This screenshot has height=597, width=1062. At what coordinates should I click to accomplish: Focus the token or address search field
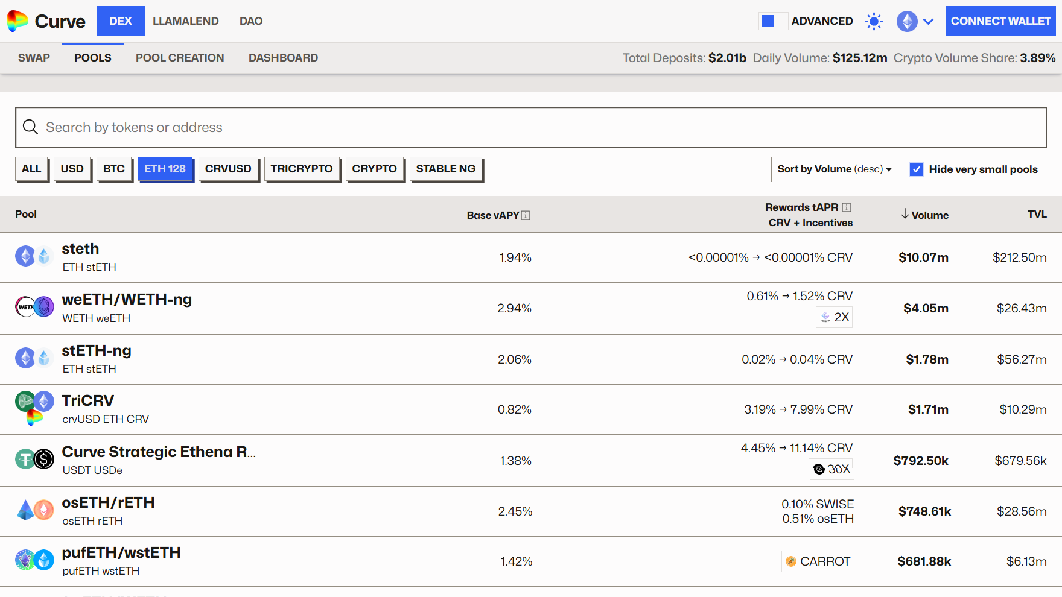531,127
